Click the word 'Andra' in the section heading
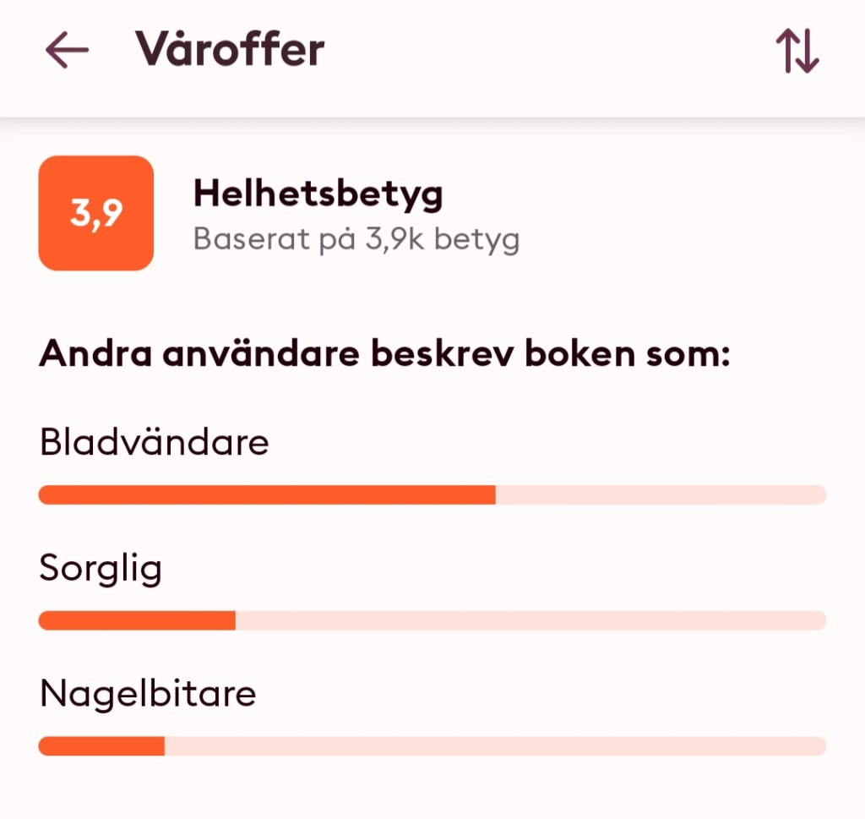Image resolution: width=865 pixels, height=819 pixels. click(x=94, y=353)
